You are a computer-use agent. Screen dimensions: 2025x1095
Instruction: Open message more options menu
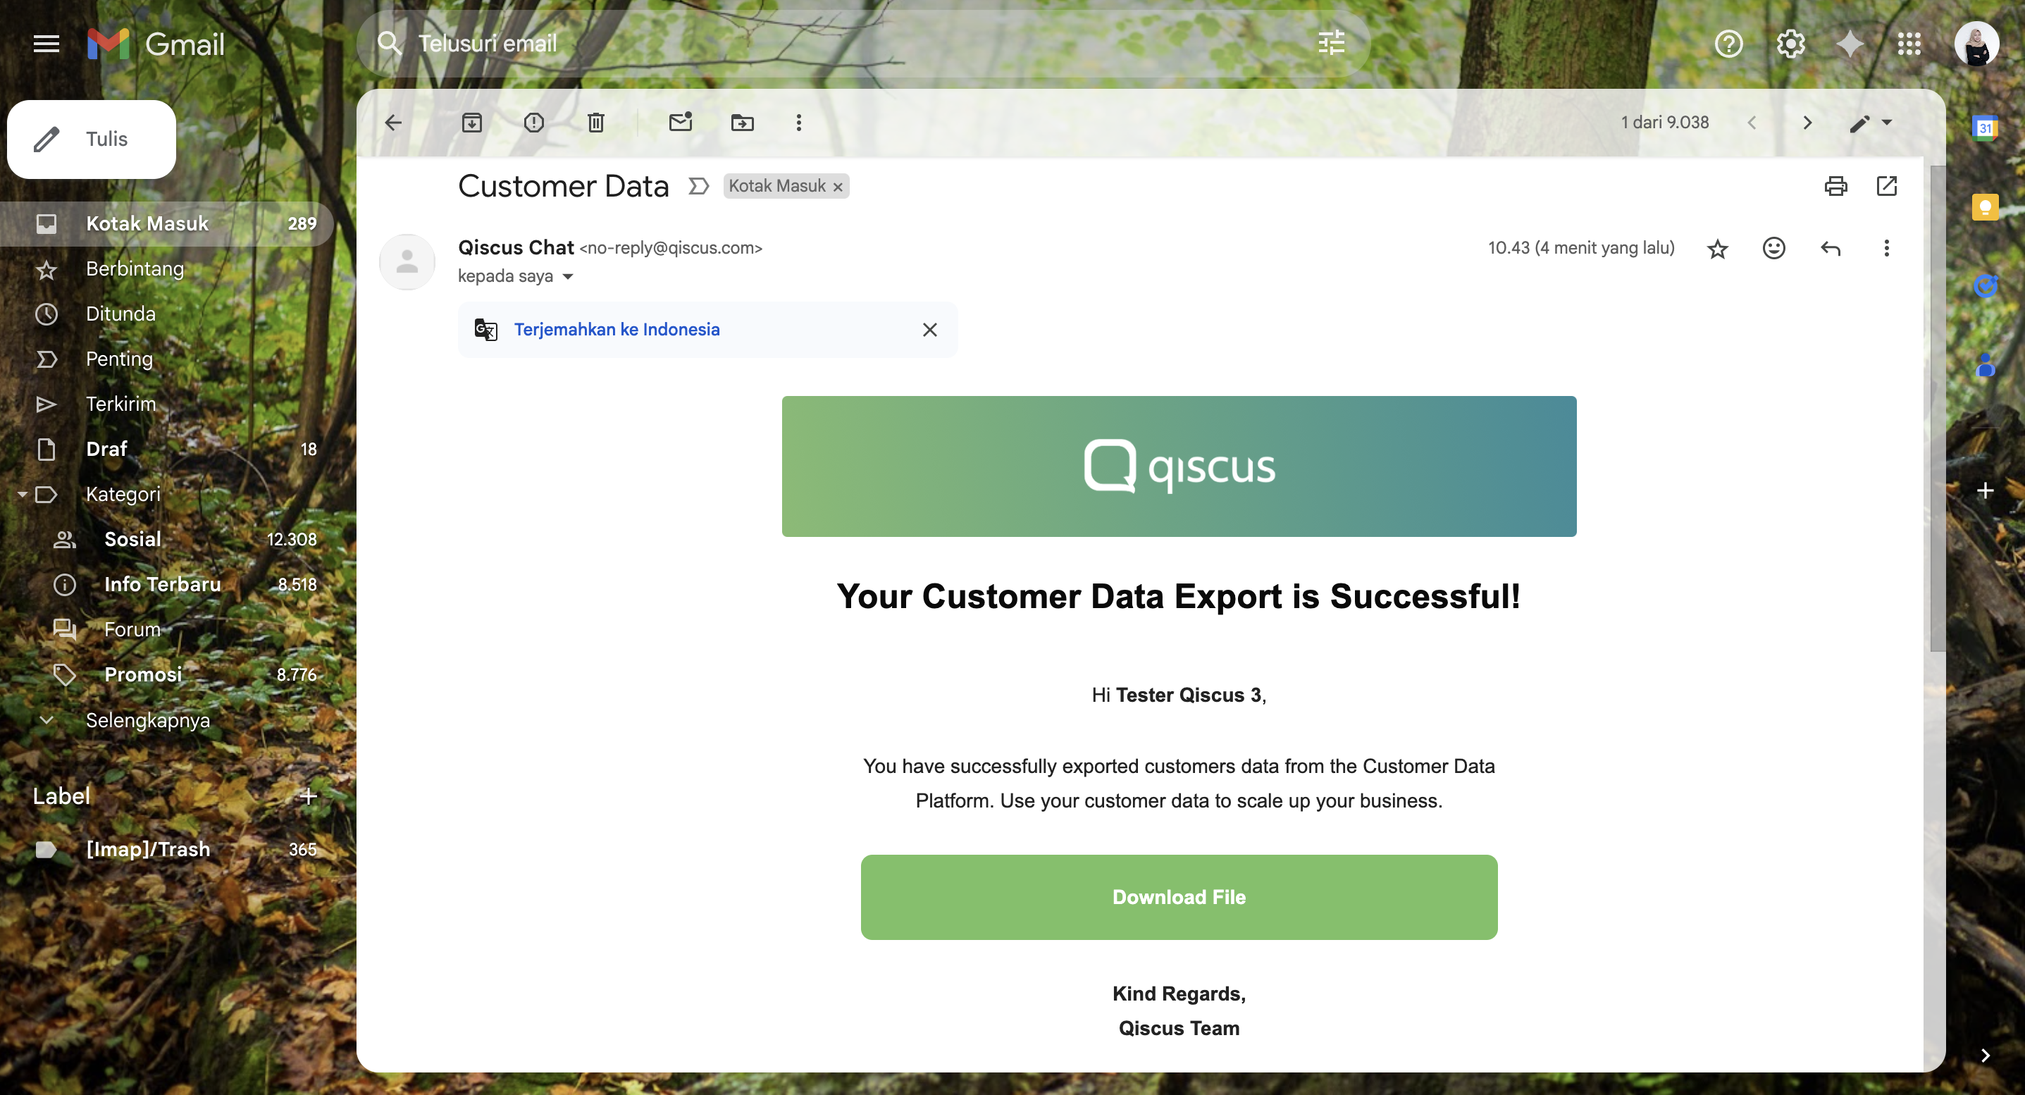click(1887, 249)
